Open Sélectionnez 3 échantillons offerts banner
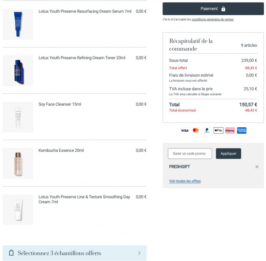Screen dimensions: 266x261 pyautogui.click(x=74, y=253)
